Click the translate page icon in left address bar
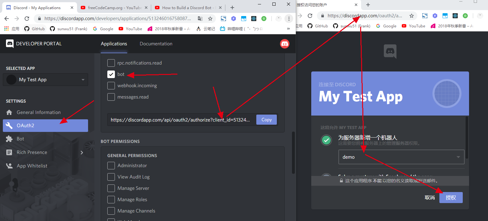The image size is (488, 221). pos(200,19)
